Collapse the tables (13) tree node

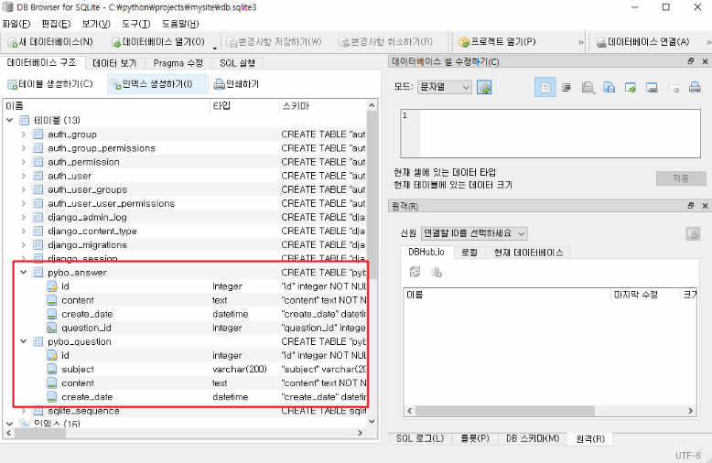[x=9, y=120]
